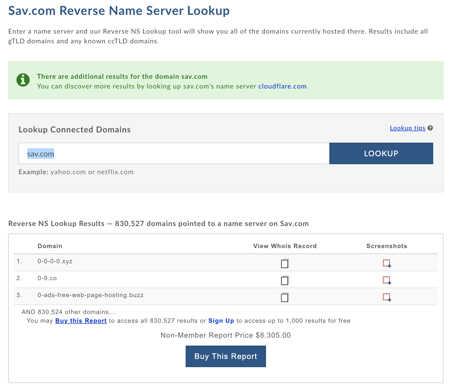
Task: View screenshots for 0-ads-free-web-page-hosting.buzz
Action: coord(387,297)
